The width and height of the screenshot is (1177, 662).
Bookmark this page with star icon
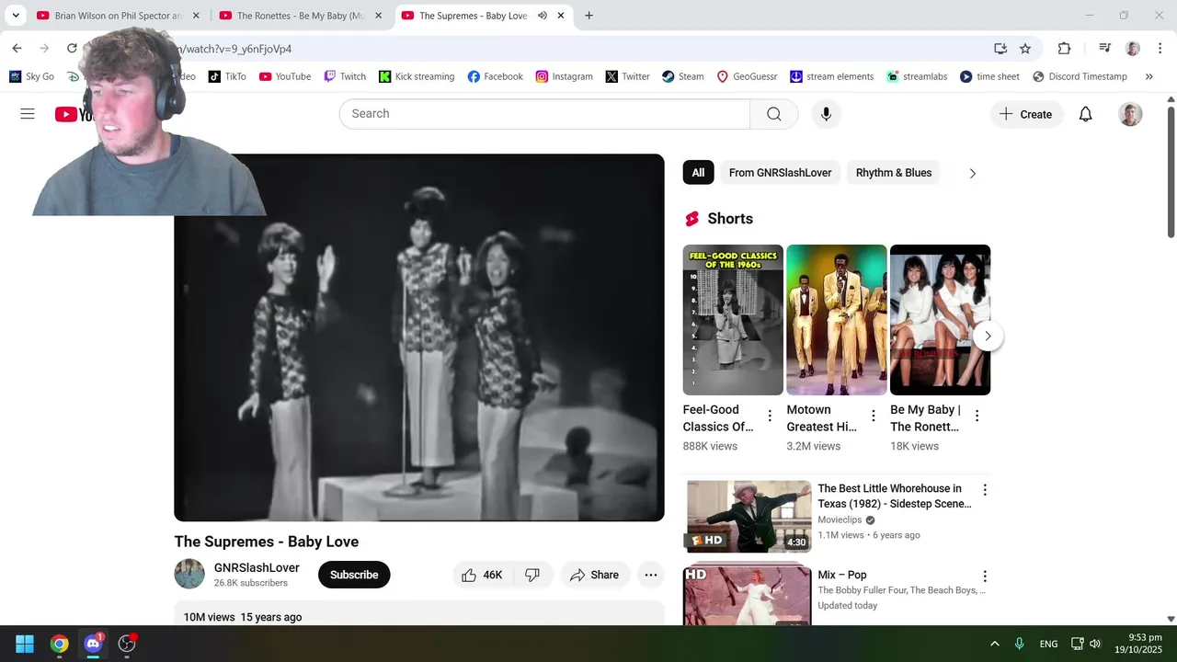coord(1025,49)
